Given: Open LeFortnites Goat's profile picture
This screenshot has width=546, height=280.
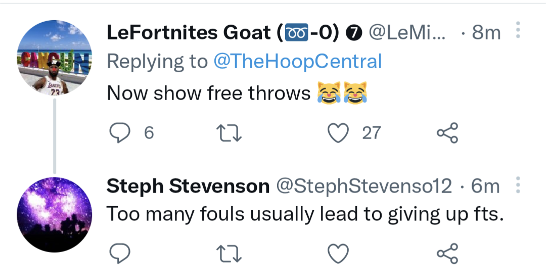Looking at the screenshot, I should [x=54, y=57].
